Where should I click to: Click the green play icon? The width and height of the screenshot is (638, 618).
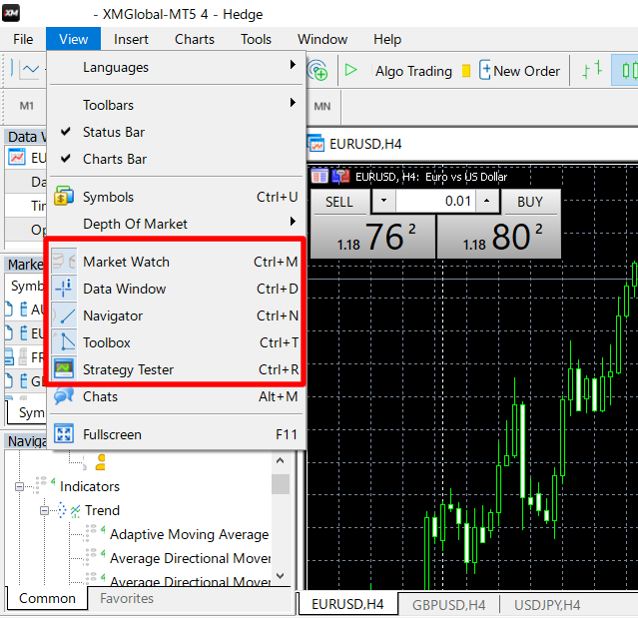(350, 70)
